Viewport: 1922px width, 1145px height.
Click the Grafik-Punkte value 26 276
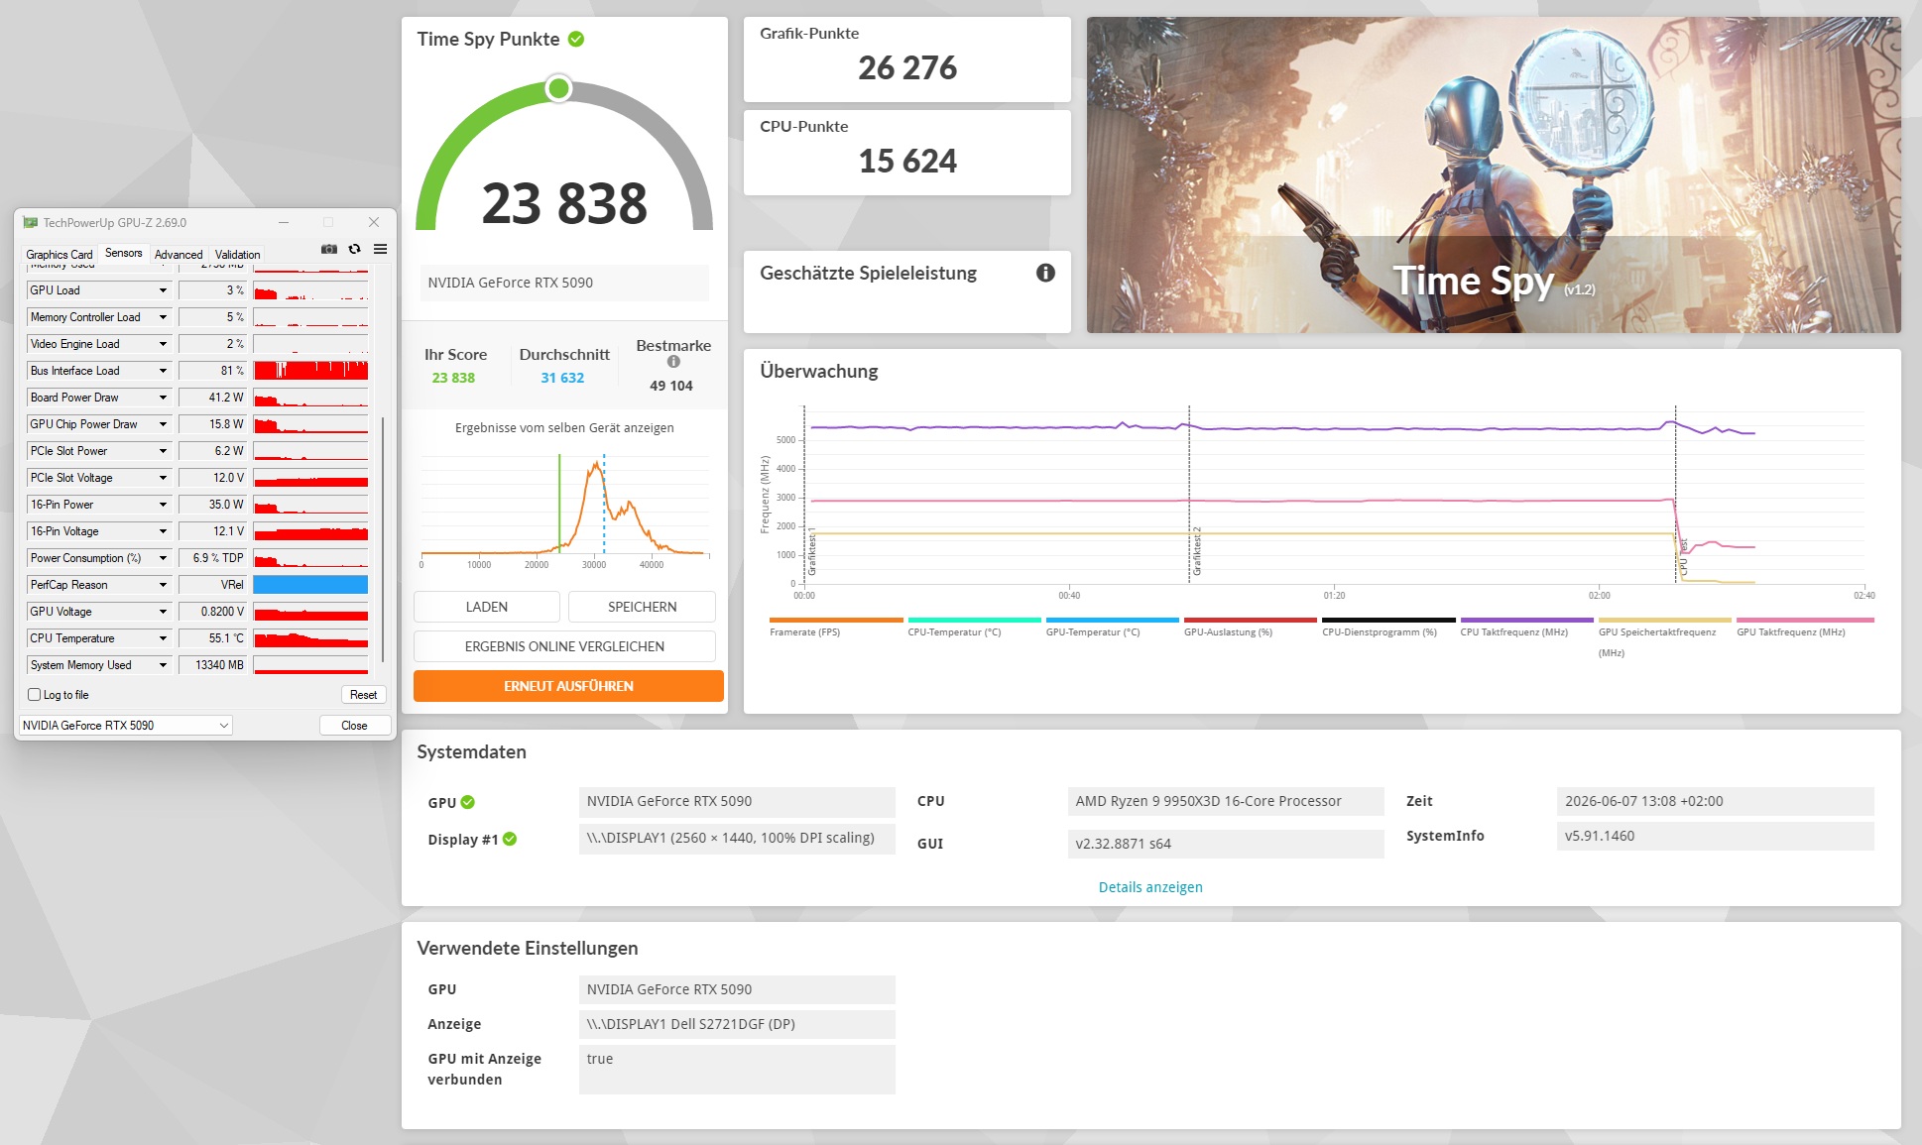[x=907, y=67]
